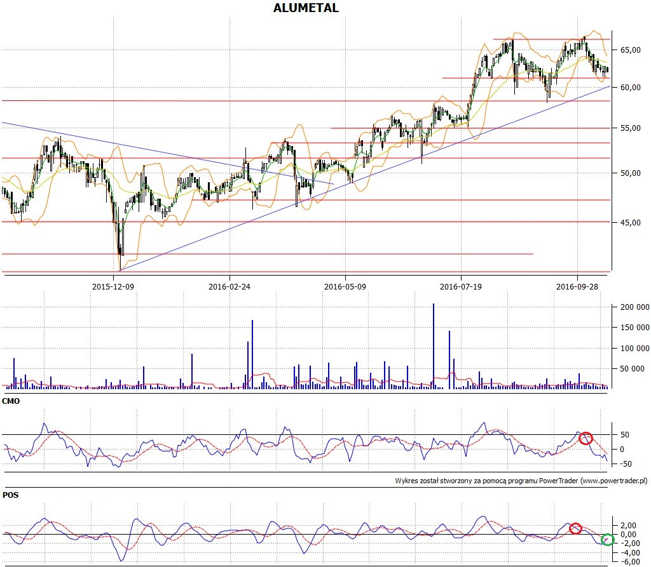
Task: Click the 60,00 price axis label
Action: tap(630, 88)
